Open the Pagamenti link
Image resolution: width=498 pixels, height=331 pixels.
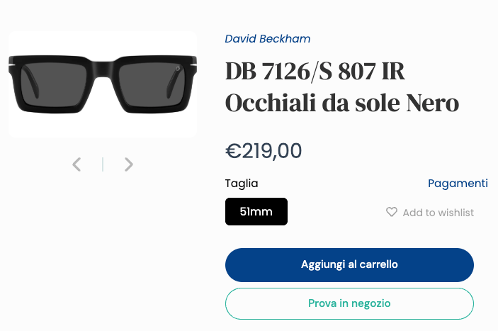(458, 184)
